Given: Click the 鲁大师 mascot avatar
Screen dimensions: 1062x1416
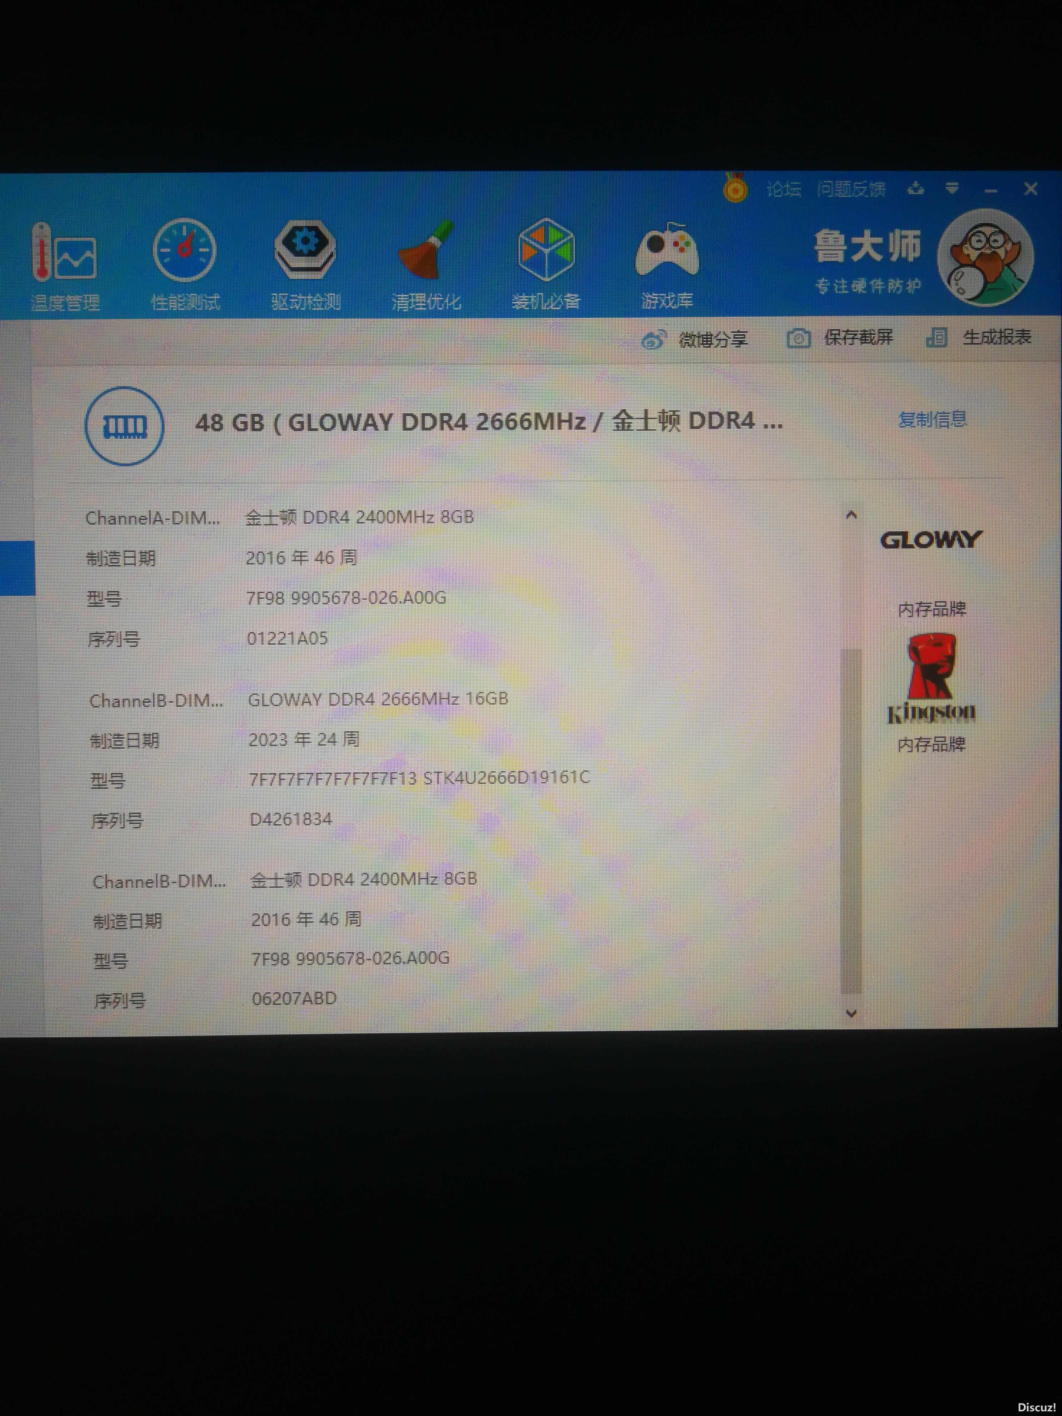Looking at the screenshot, I should pos(985,257).
